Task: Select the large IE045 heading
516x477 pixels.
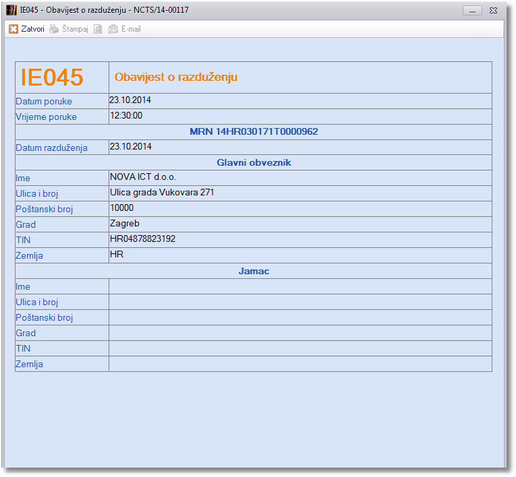Action: (x=52, y=77)
